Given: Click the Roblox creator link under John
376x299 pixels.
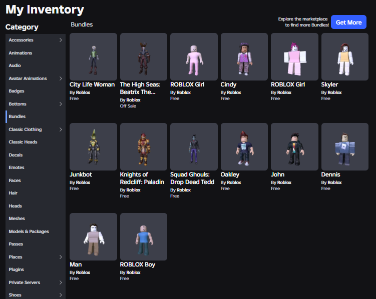Looking at the screenshot, I should point(284,182).
